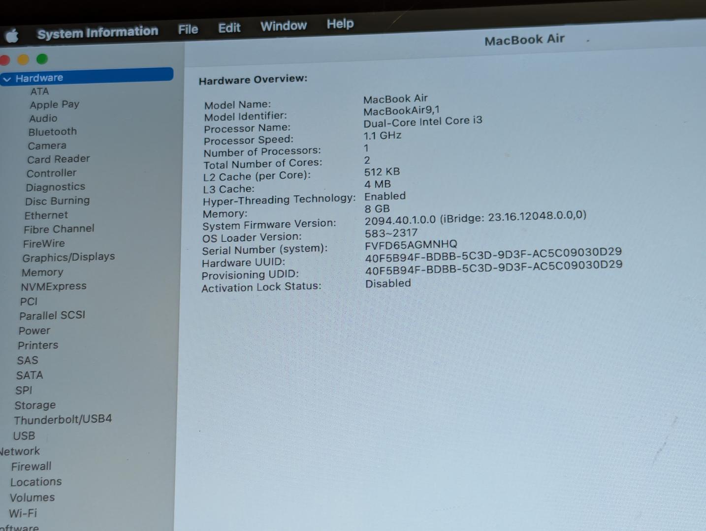Select Wi-Fi in the sidebar
The height and width of the screenshot is (531, 706).
tap(23, 513)
